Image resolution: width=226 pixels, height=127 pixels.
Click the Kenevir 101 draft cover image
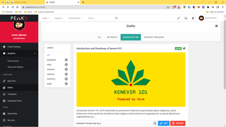[131, 80]
